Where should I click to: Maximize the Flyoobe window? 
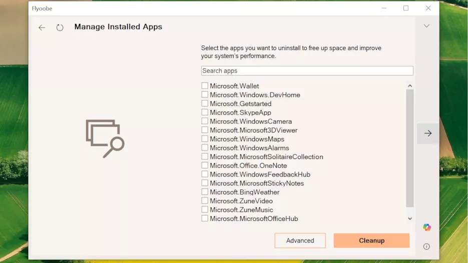pyautogui.click(x=406, y=8)
